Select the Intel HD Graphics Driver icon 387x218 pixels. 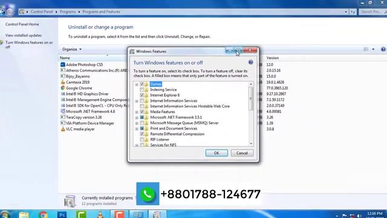coord(63,94)
